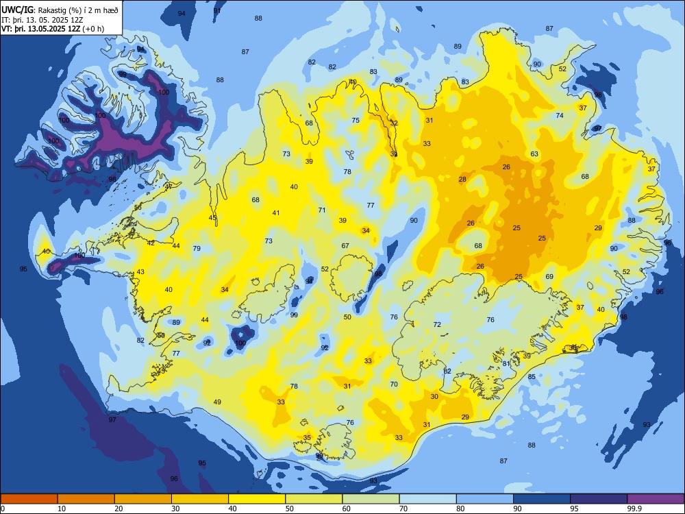Viewport: 685px width, 514px height.
Task: Click the humidity value '79' on the map
Action: point(197,248)
